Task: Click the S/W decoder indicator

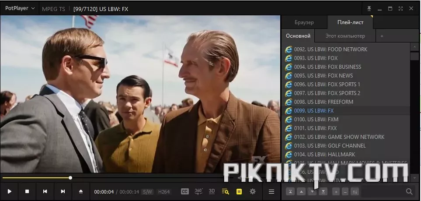Action: pyautogui.click(x=147, y=192)
